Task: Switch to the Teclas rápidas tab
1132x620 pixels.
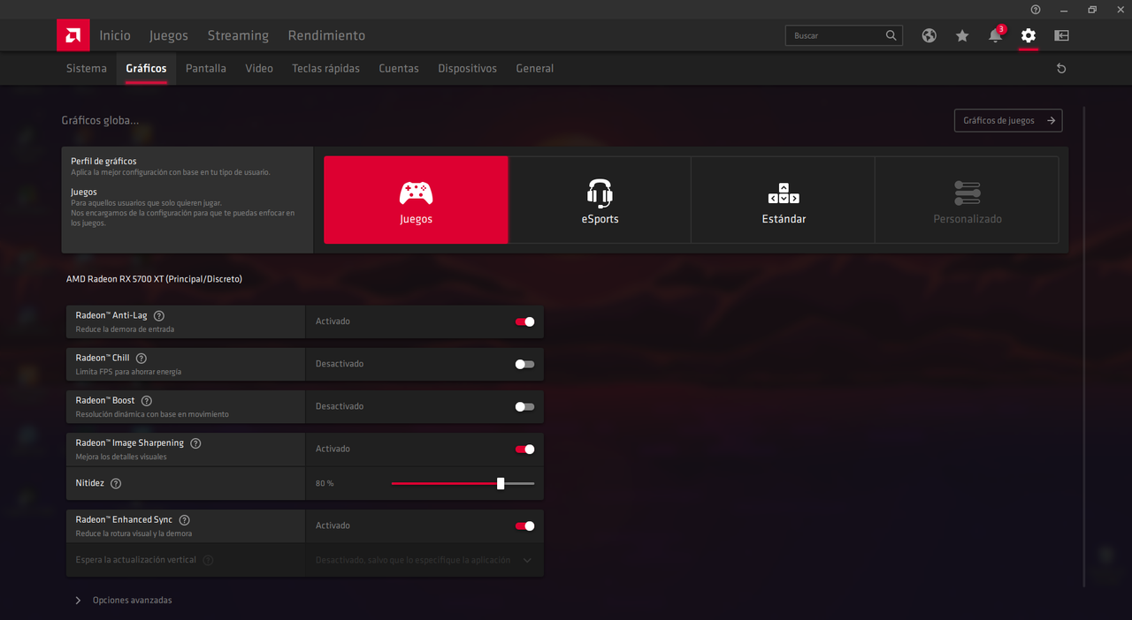Action: 326,68
